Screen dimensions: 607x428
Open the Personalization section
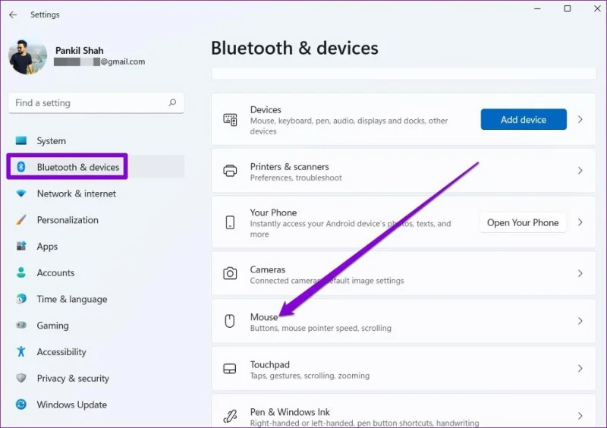(96, 220)
